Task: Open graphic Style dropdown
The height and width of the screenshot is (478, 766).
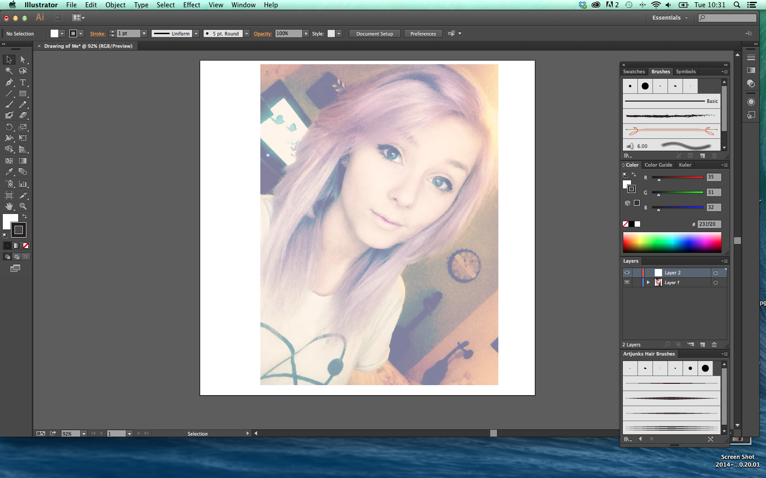Action: coord(339,34)
